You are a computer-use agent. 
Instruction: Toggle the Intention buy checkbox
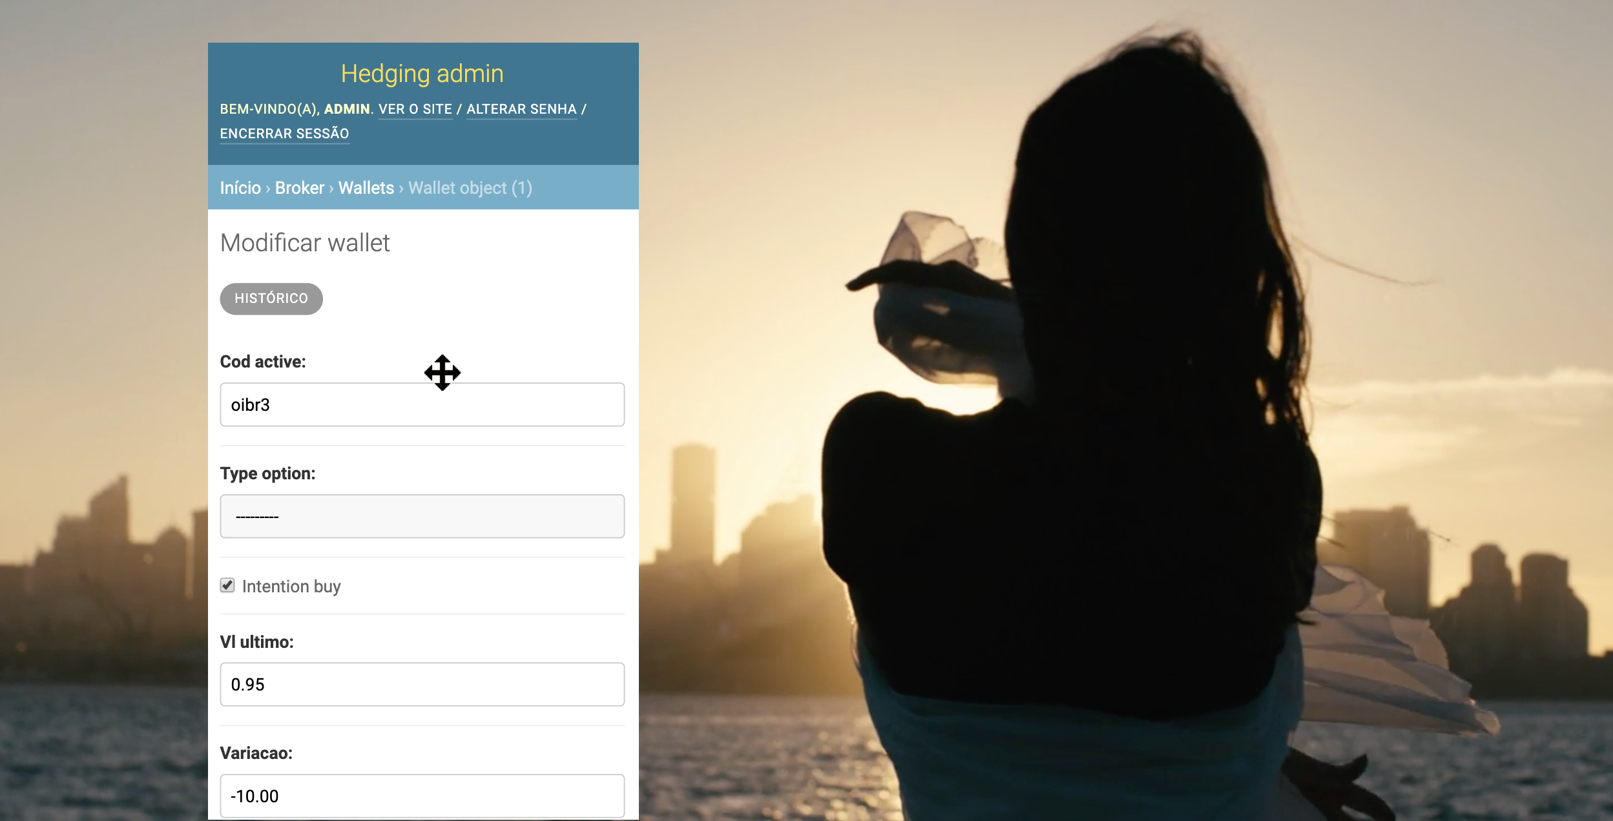coord(227,585)
